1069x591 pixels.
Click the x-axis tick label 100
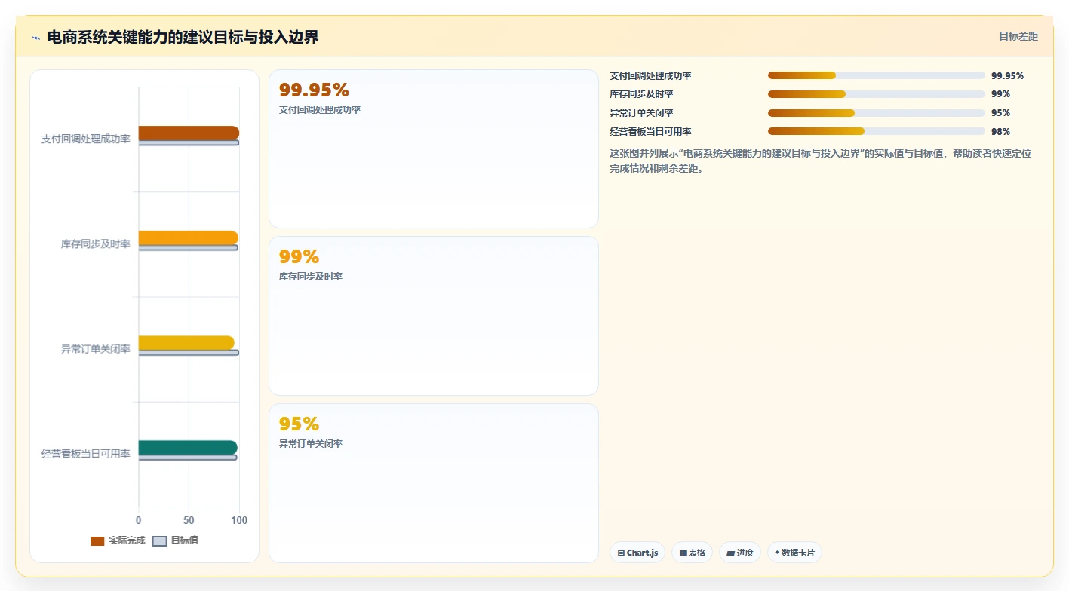tap(239, 520)
